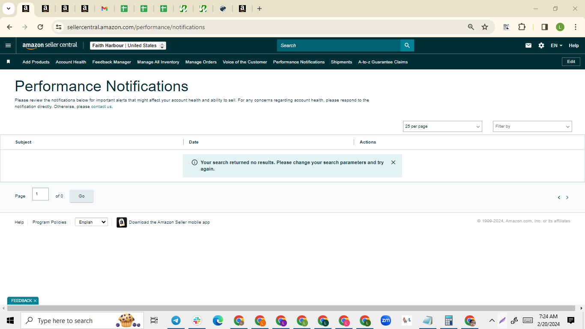Open Calculator from the taskbar
The width and height of the screenshot is (585, 329).
tap(449, 320)
